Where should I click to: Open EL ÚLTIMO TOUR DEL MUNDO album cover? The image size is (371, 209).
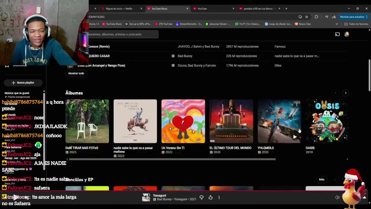(x=231, y=121)
